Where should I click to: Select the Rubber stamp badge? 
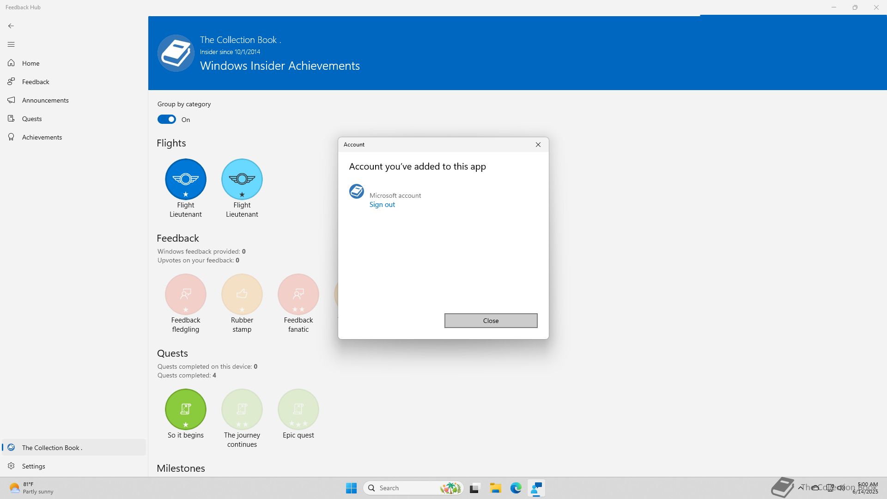point(242,294)
